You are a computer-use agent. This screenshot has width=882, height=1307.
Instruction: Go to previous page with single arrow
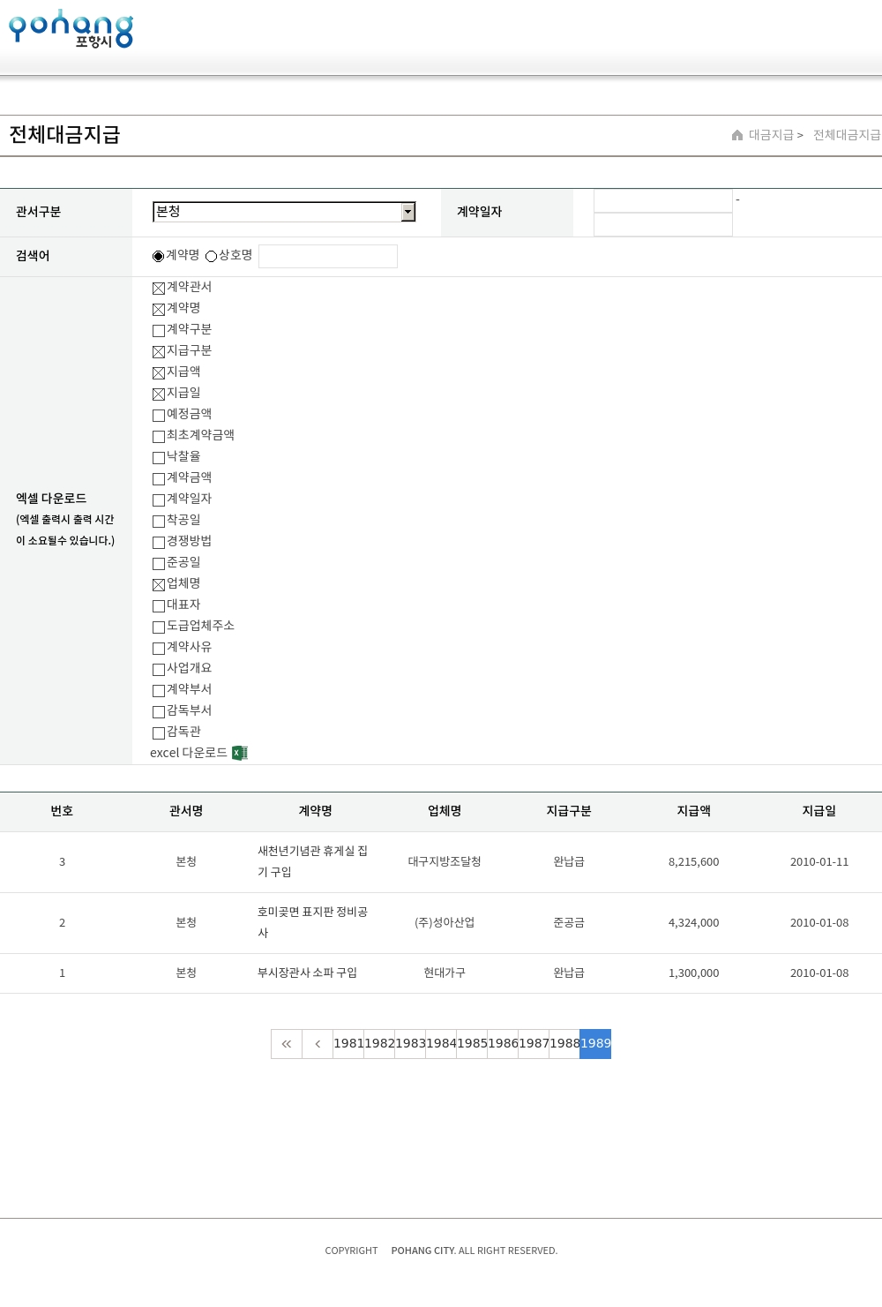point(318,1044)
